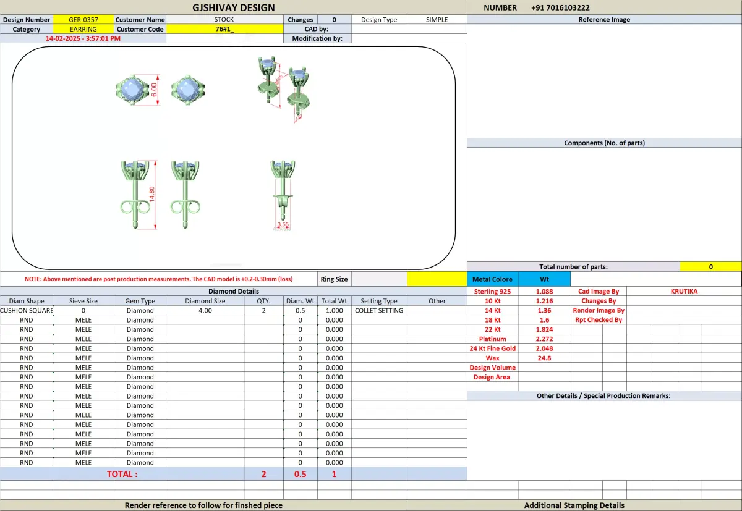Image resolution: width=742 pixels, height=511 pixels.
Task: Click the Design Area label
Action: pyautogui.click(x=493, y=377)
